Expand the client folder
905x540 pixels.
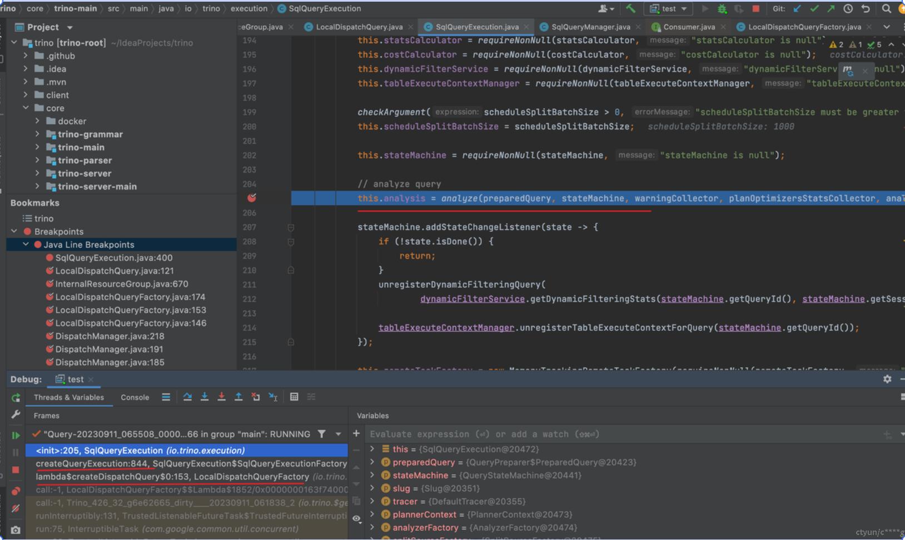point(26,95)
